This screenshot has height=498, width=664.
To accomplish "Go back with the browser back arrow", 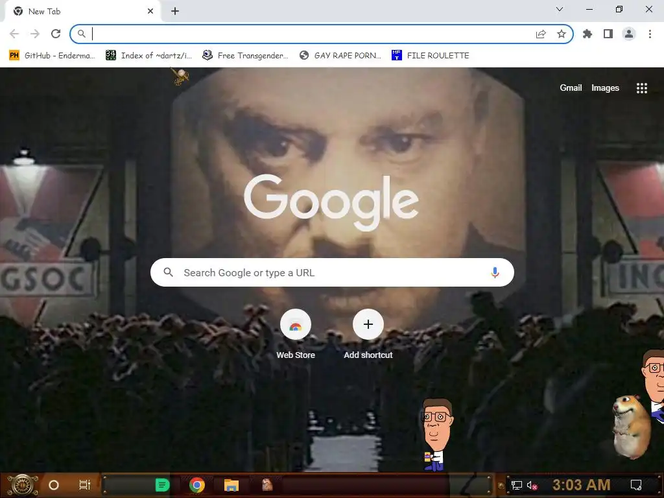I will tap(14, 34).
